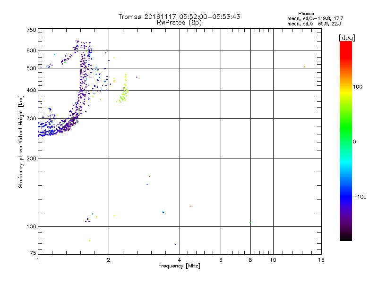
Task: Click the x-axis label '16'
Action: [x=321, y=260]
